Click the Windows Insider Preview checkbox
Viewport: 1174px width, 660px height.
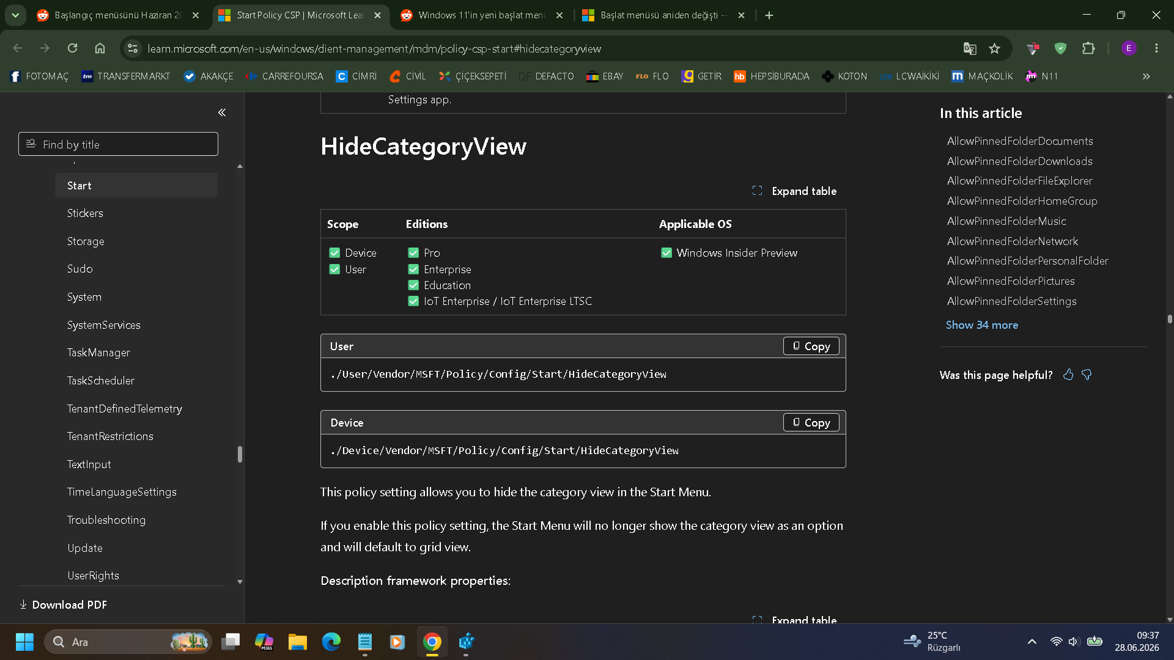point(666,253)
